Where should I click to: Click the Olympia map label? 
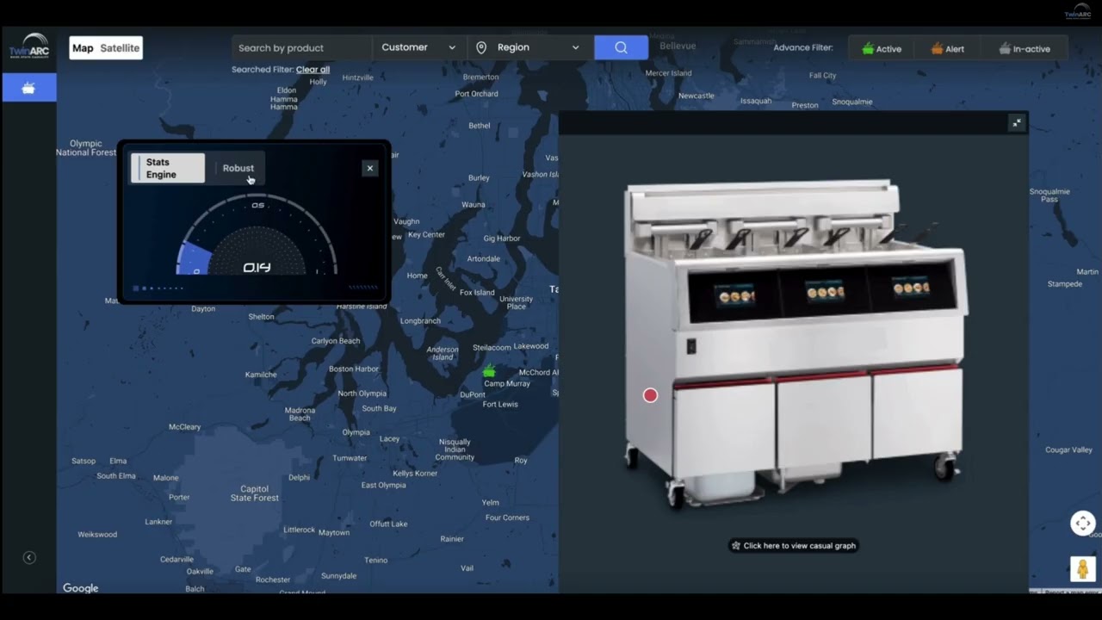click(356, 432)
